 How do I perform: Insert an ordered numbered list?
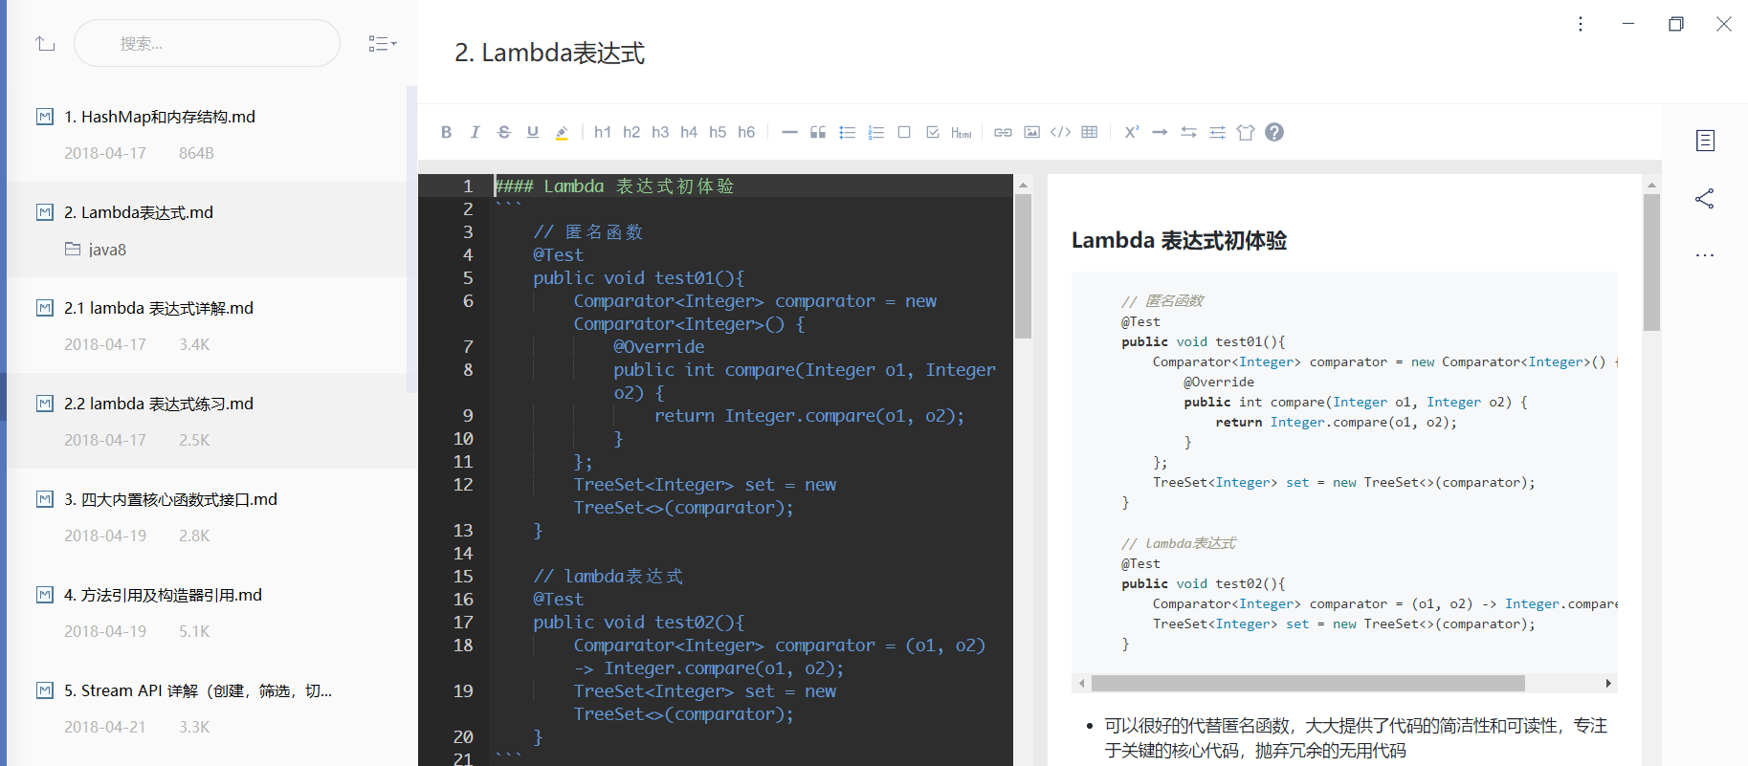tap(875, 132)
